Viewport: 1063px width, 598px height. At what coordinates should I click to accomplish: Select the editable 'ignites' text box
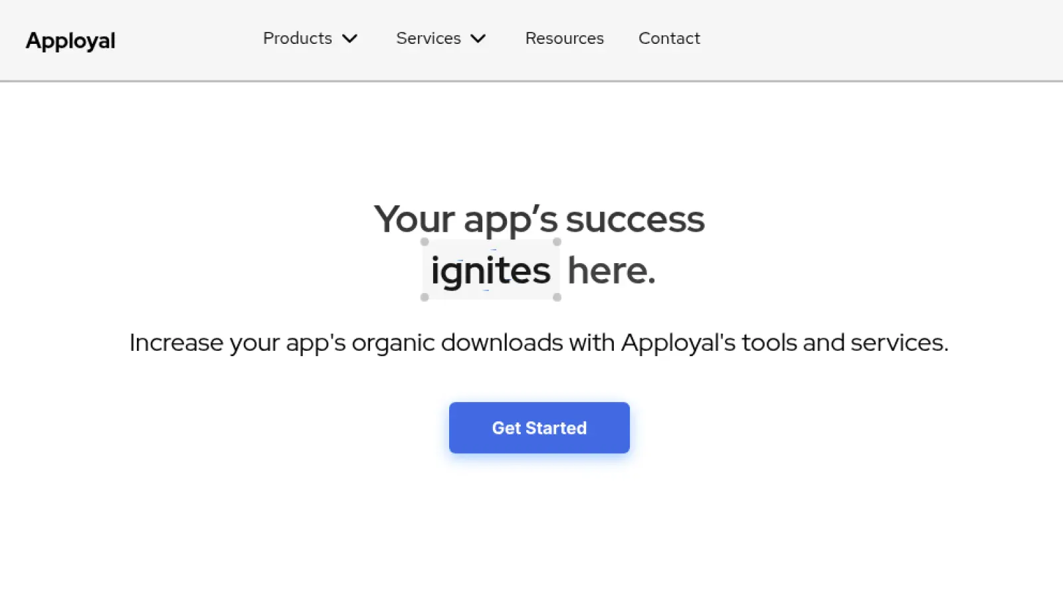click(x=490, y=270)
